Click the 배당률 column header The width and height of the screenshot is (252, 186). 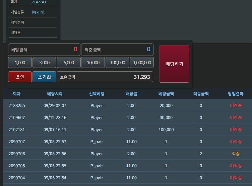coord(131,94)
